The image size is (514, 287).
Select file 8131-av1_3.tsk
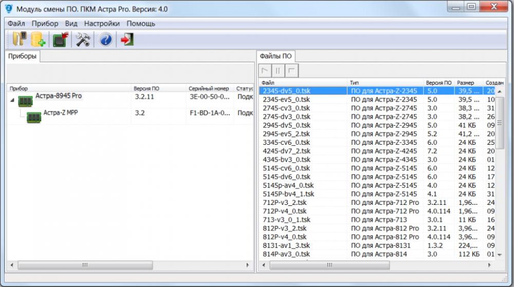click(286, 245)
